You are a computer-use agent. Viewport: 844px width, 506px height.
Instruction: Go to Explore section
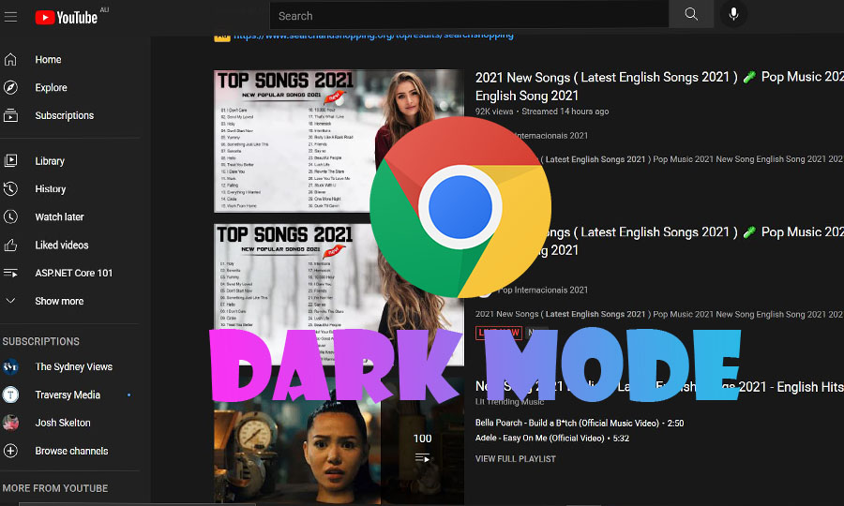click(51, 87)
